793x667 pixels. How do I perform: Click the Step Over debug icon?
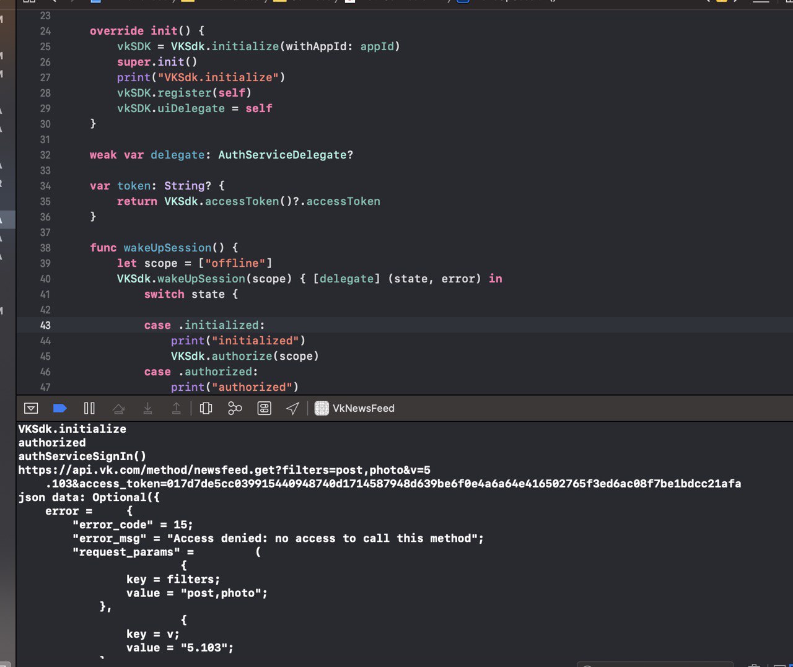tap(118, 408)
